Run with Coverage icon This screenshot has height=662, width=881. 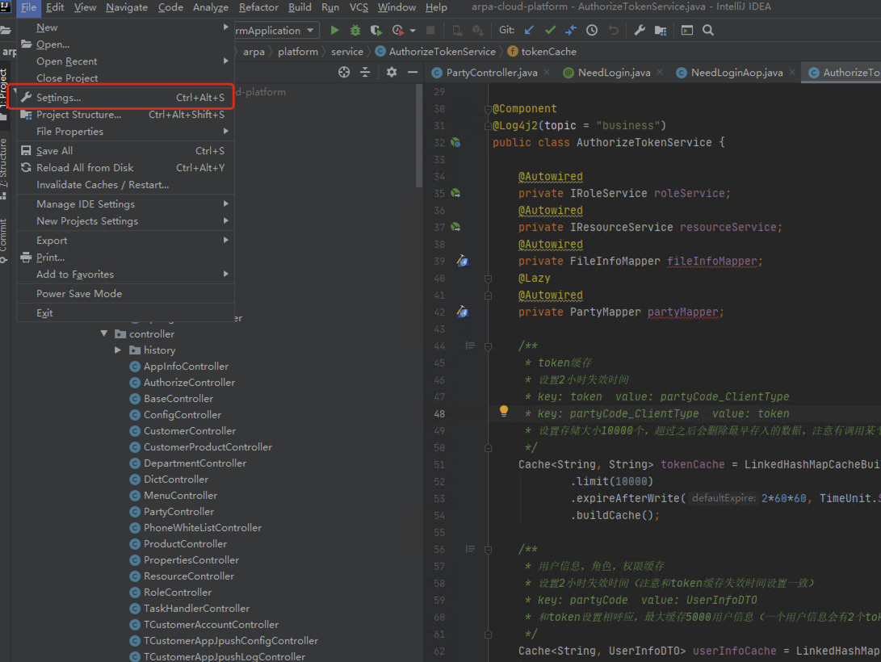(x=375, y=31)
